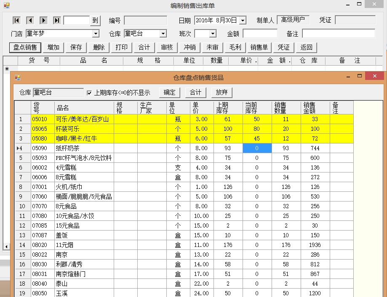The height and width of the screenshot is (297, 387).
Task: Click the 到 go-to button
Action: [95, 21]
